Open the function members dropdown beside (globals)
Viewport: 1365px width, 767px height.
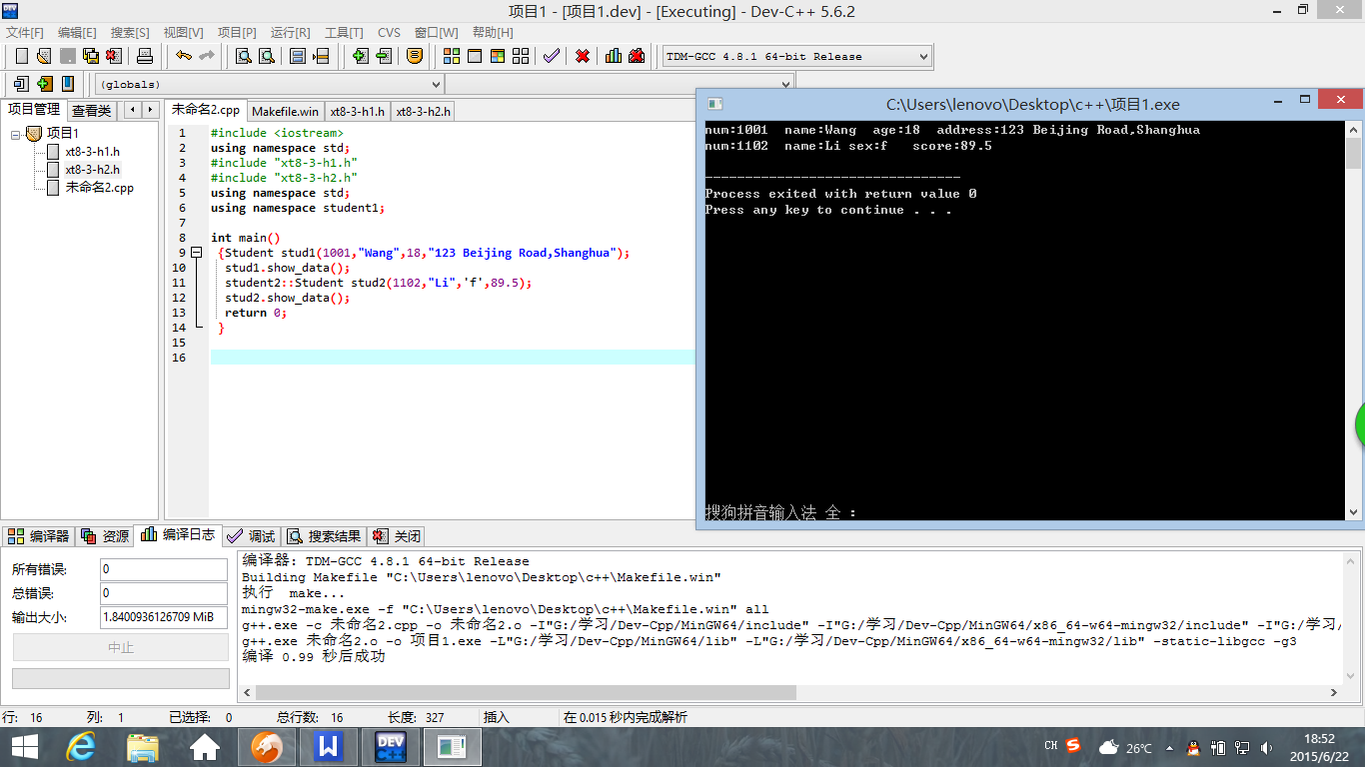(620, 85)
